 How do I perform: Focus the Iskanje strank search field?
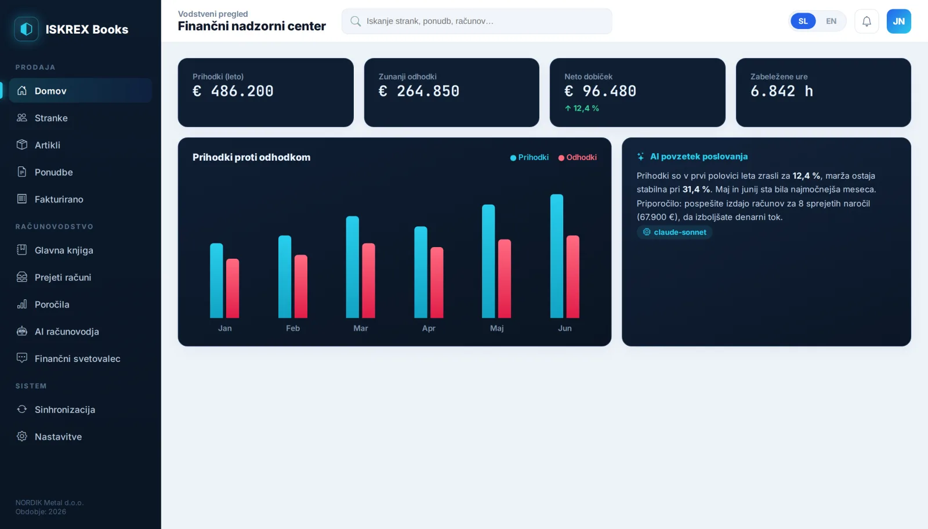tap(477, 21)
